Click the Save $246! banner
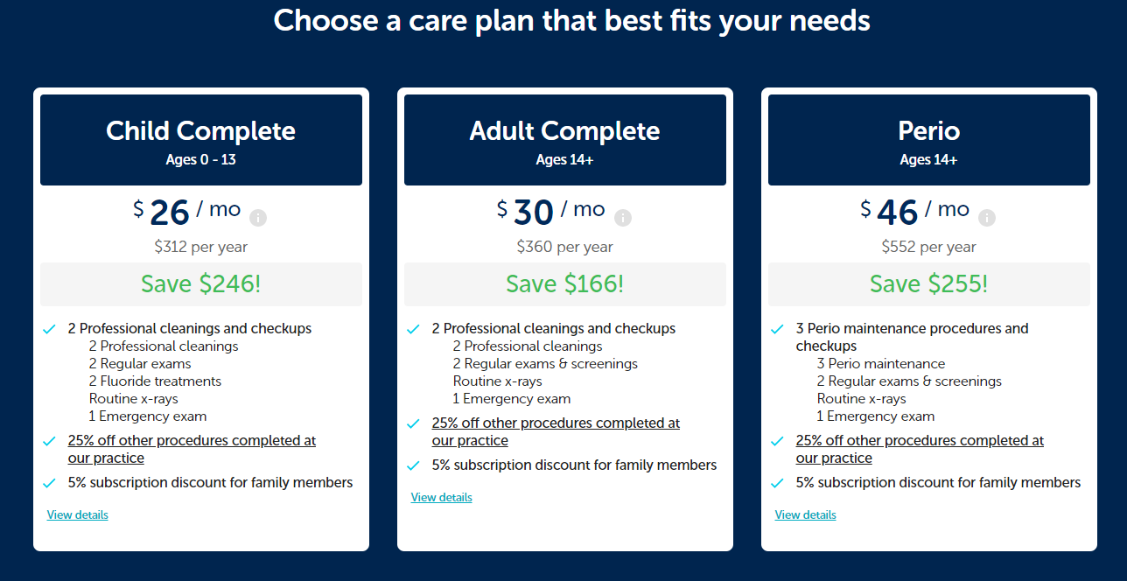The height and width of the screenshot is (581, 1127). pos(201,284)
